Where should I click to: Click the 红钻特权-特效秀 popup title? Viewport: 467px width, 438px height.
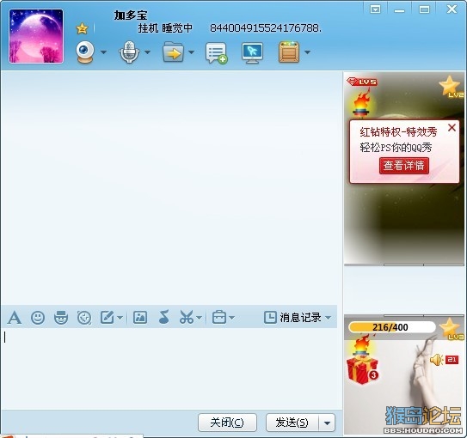(x=398, y=131)
